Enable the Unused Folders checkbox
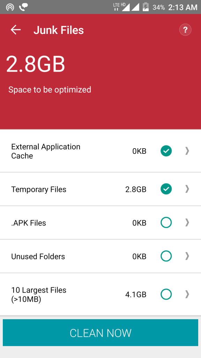Image resolution: width=201 pixels, height=358 pixels. tap(166, 256)
